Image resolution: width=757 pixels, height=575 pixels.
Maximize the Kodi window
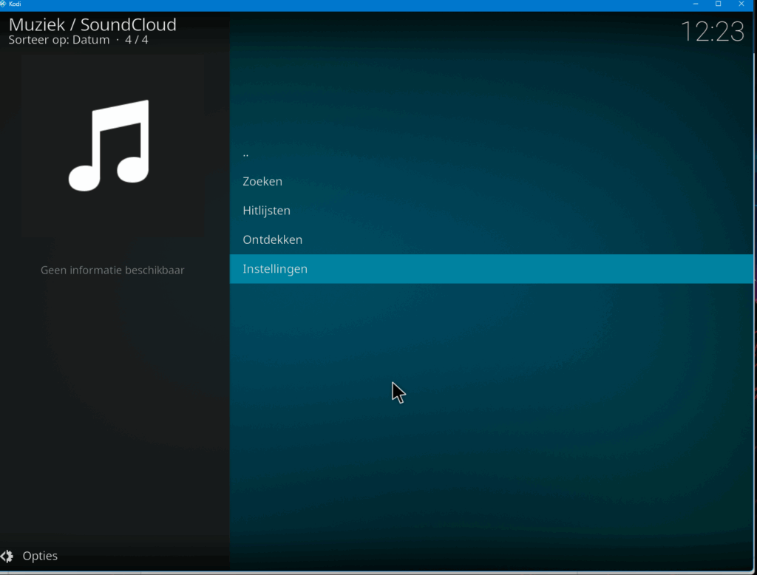(718, 4)
